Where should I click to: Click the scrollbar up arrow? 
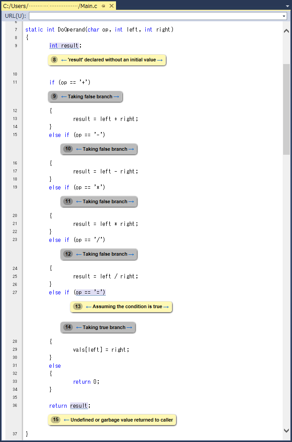(286, 31)
